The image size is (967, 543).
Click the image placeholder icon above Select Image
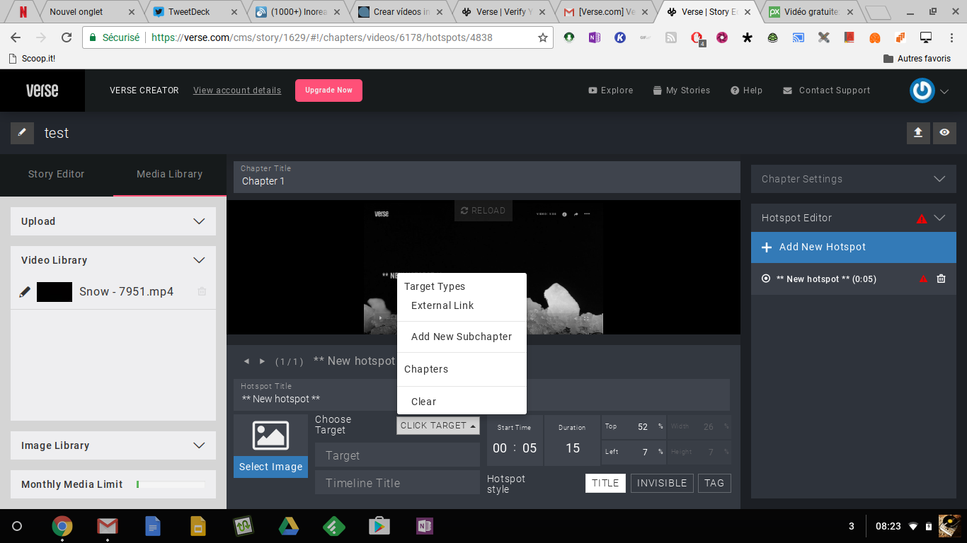pos(270,436)
